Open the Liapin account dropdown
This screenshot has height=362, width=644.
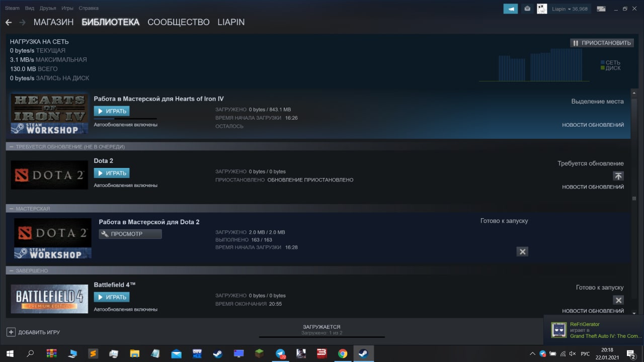pyautogui.click(x=570, y=9)
